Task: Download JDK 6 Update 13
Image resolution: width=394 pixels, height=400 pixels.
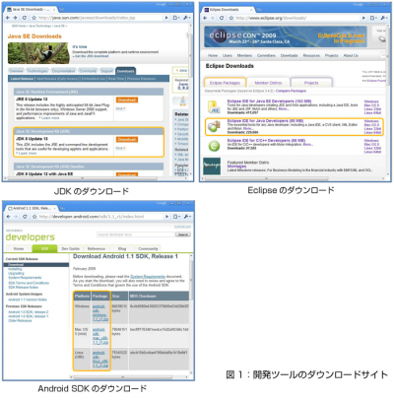Action: (127, 140)
